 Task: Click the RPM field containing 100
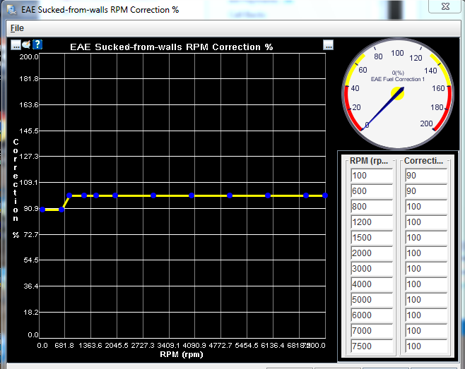(371, 176)
